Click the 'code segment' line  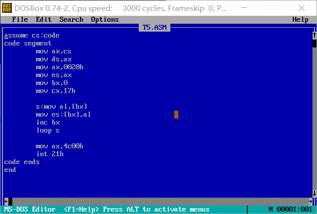pyautogui.click(x=28, y=43)
